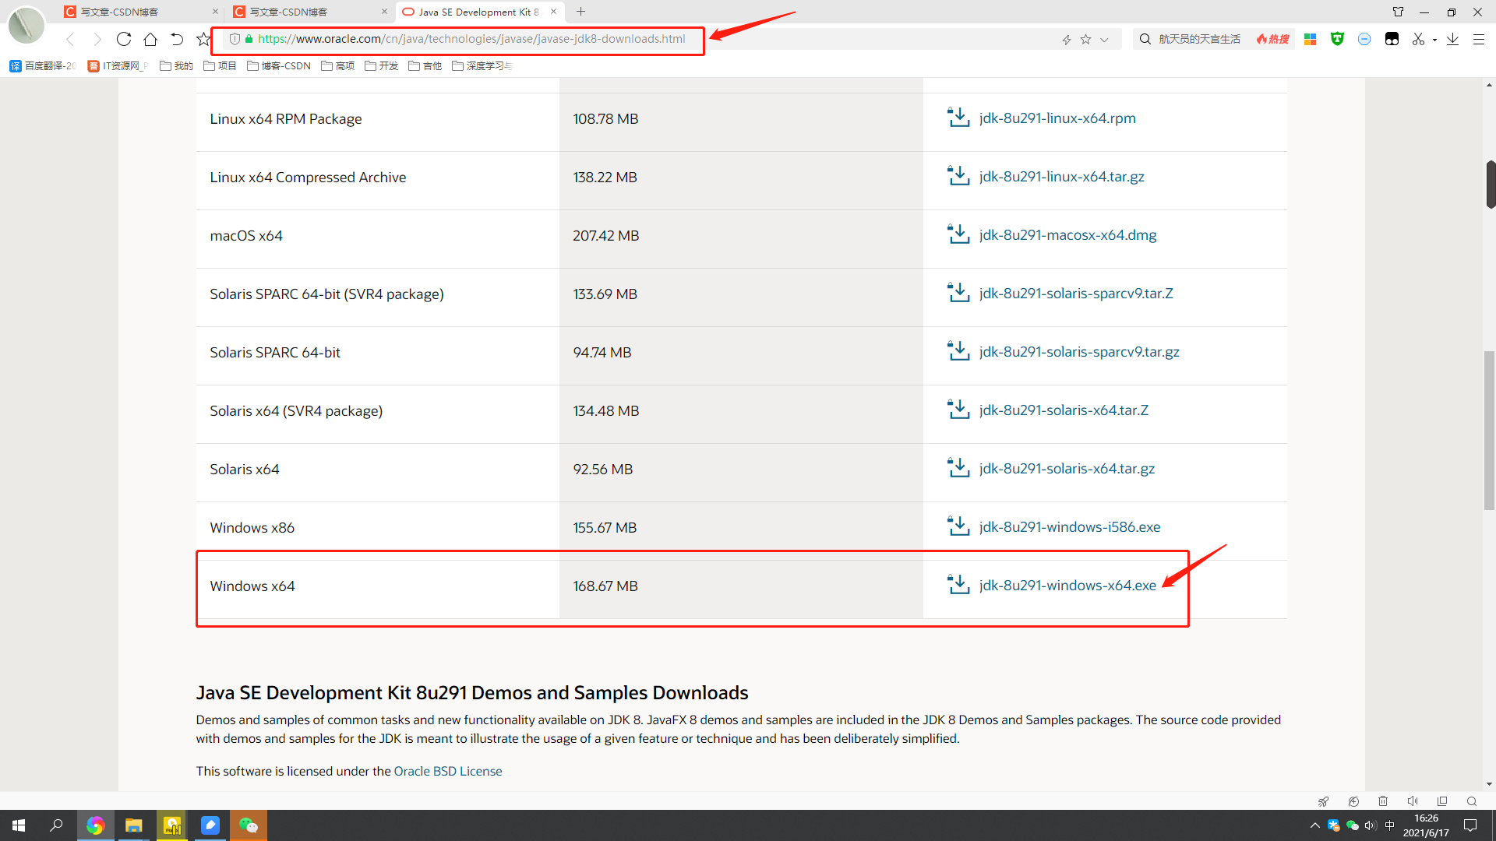Toggle the dark-mode icon in the toolbar
Image resolution: width=1496 pixels, height=841 pixels.
tap(1392, 39)
